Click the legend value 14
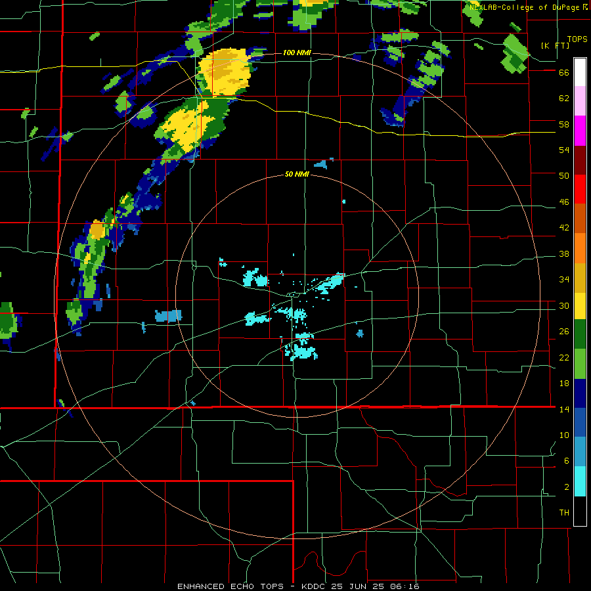The height and width of the screenshot is (591, 591). [x=564, y=409]
